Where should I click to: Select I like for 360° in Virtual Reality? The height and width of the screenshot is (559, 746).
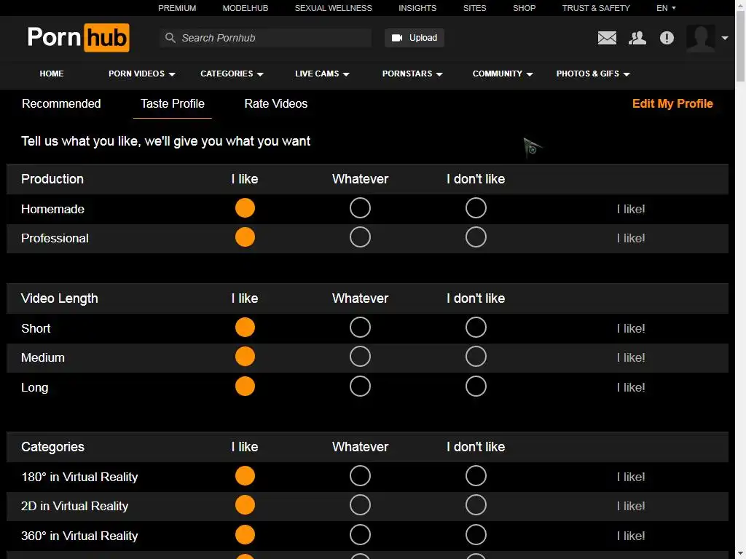(x=245, y=535)
